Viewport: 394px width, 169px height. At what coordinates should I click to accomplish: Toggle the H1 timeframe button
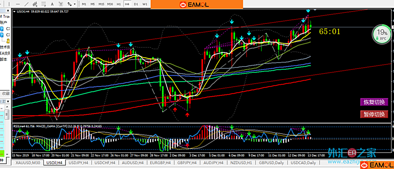[119, 4]
